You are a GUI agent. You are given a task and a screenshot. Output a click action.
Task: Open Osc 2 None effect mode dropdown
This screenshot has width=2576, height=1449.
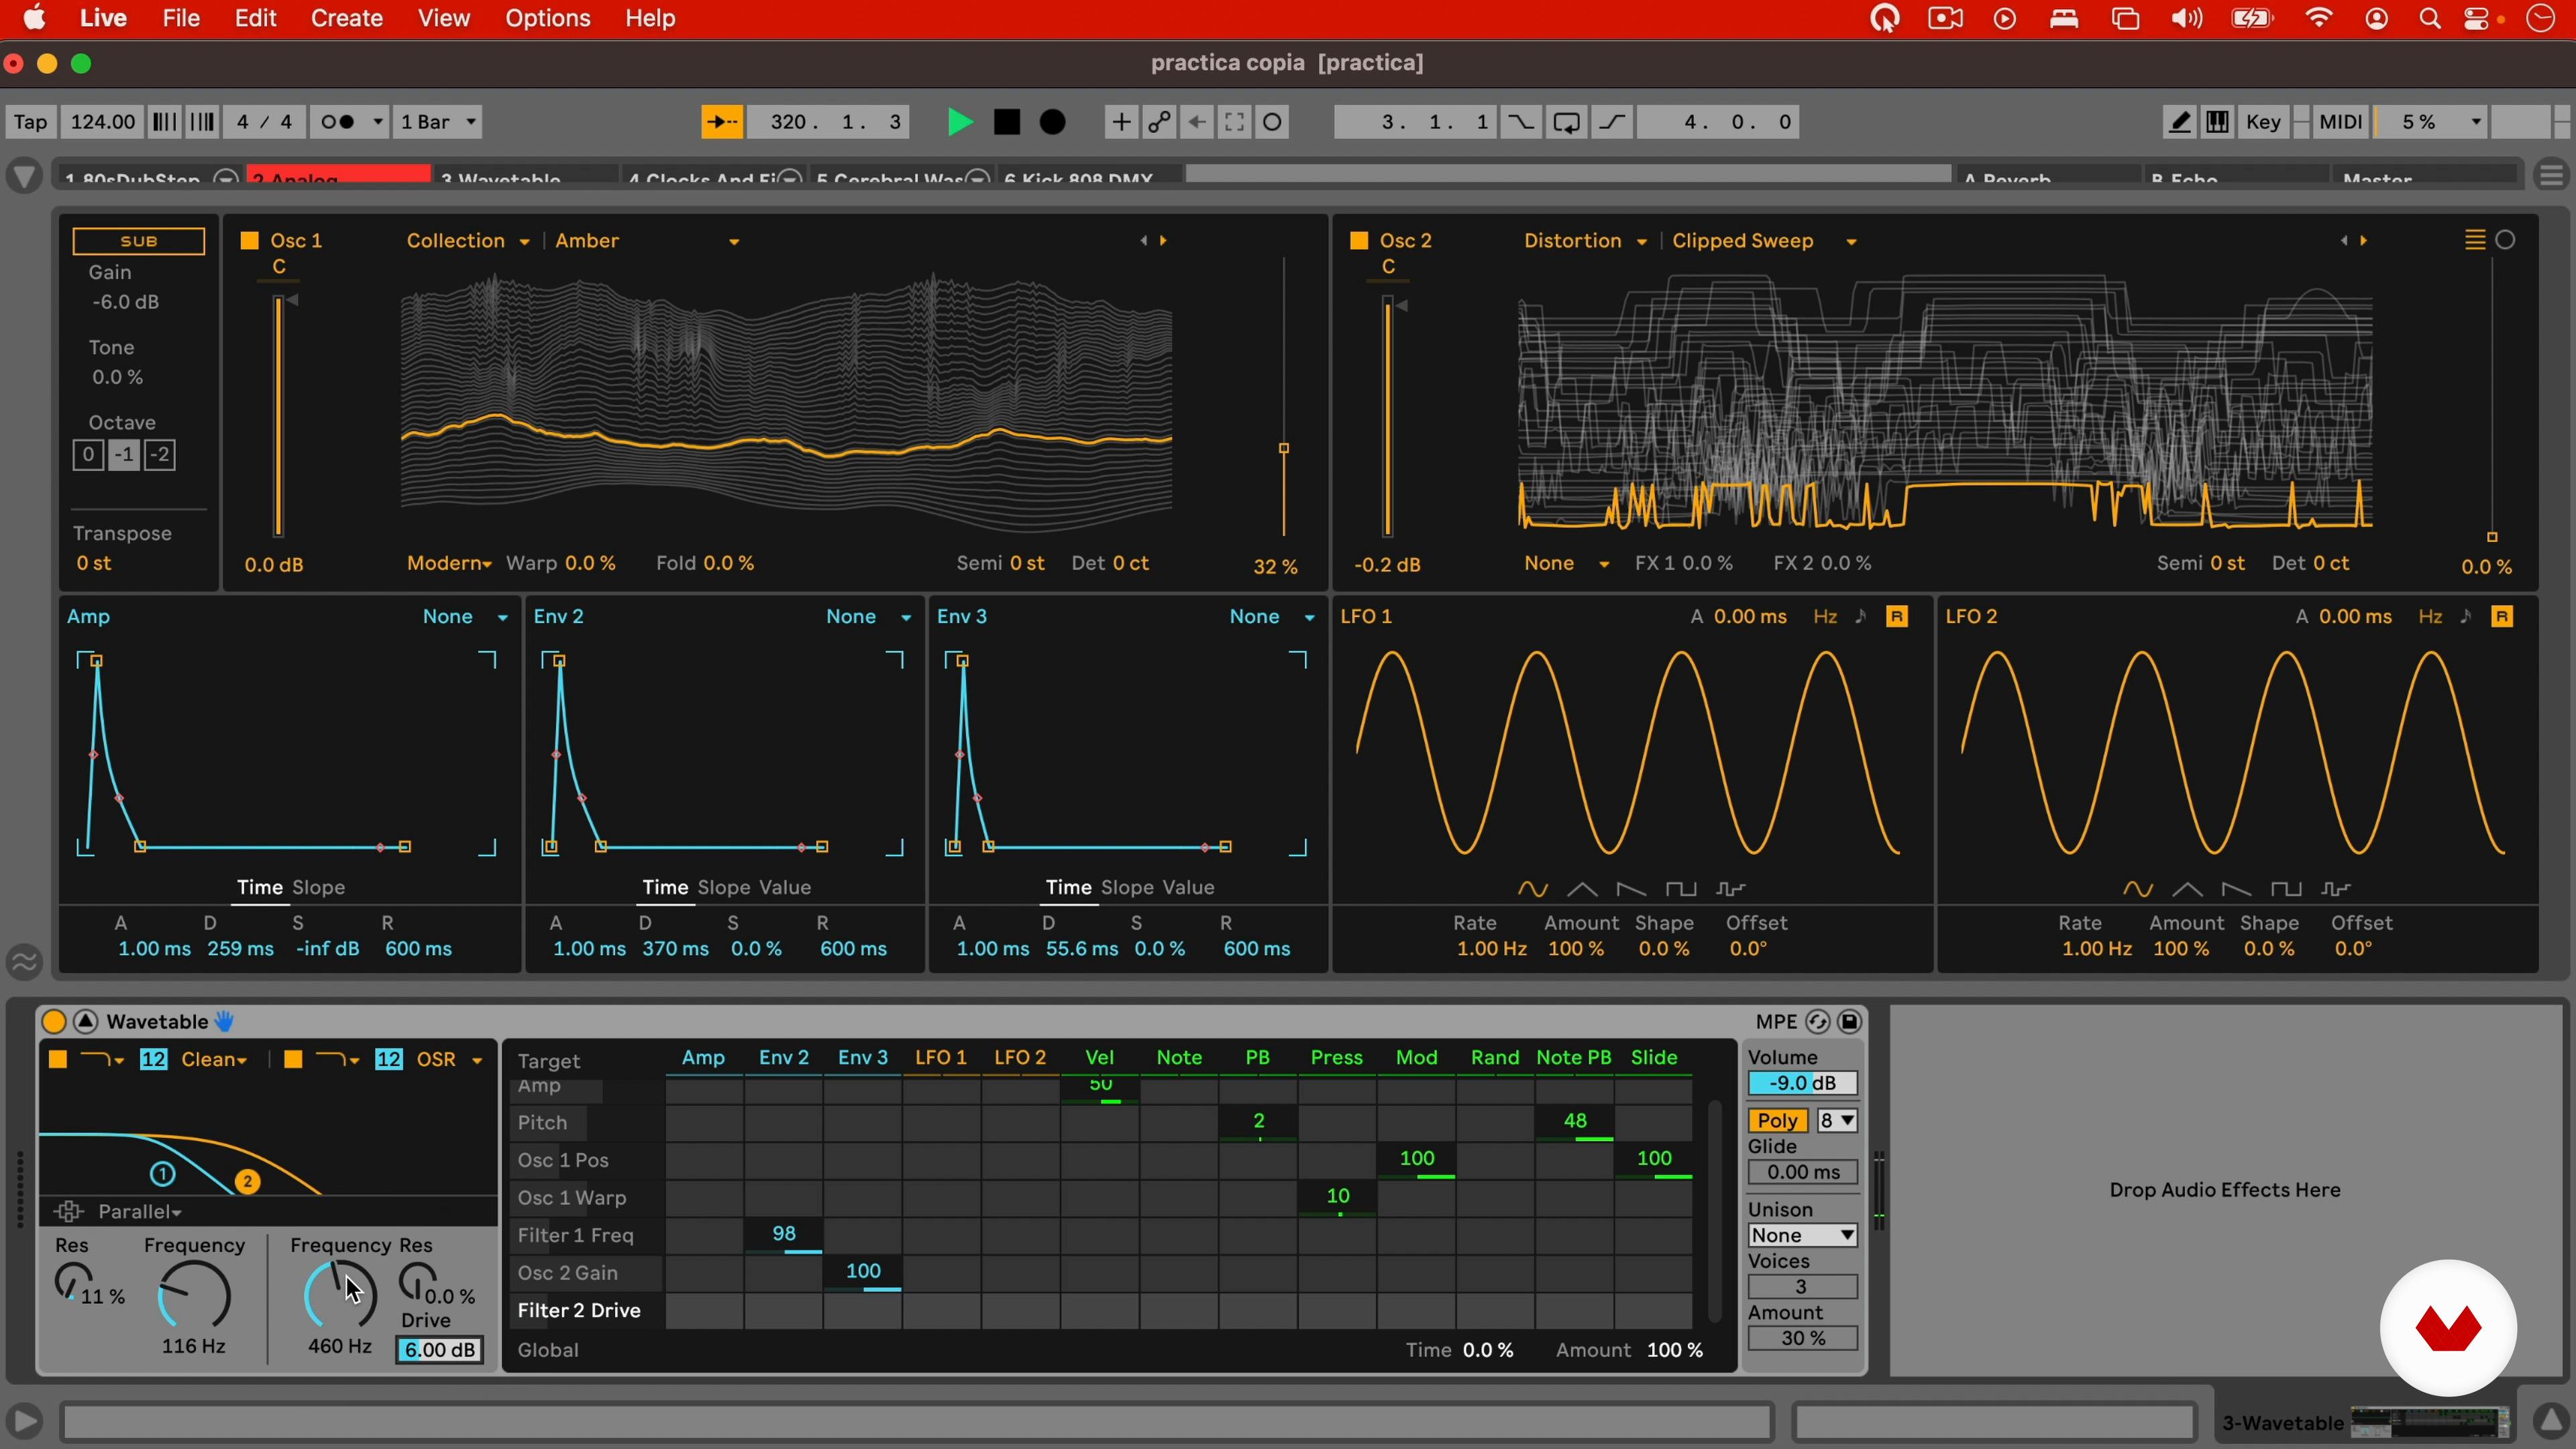click(1566, 563)
